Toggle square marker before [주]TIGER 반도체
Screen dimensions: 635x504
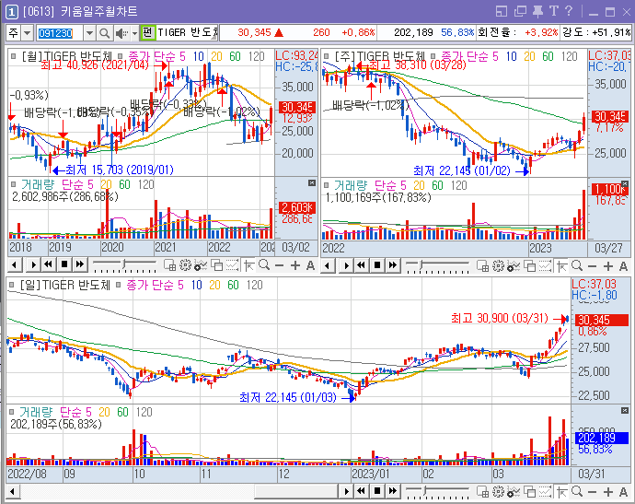[x=327, y=56]
